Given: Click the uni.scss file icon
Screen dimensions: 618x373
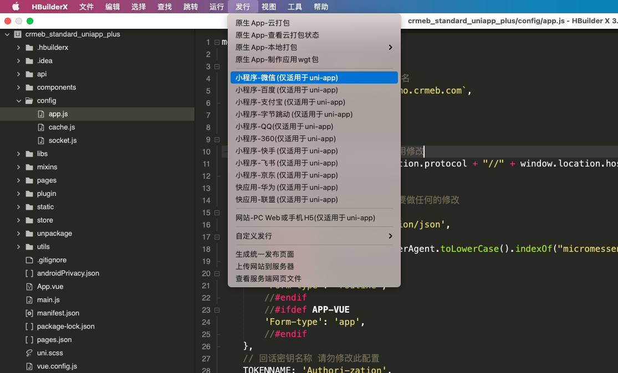Looking at the screenshot, I should click(x=29, y=353).
